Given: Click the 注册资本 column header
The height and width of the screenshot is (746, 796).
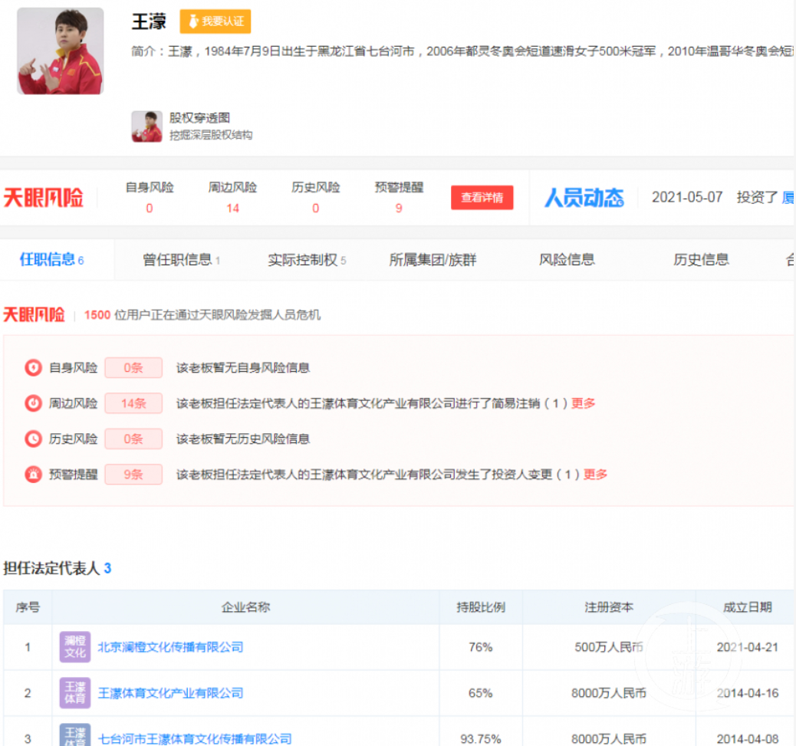Looking at the screenshot, I should (609, 606).
